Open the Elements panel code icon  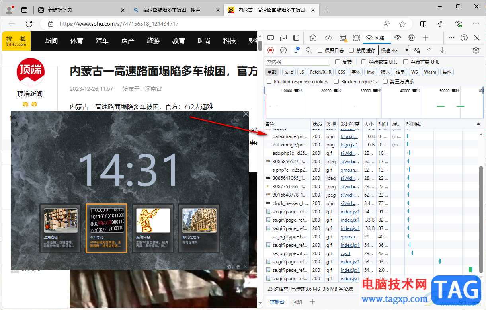point(329,38)
